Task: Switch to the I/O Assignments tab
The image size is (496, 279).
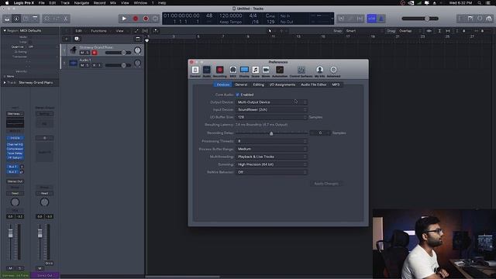Action: 282,84
